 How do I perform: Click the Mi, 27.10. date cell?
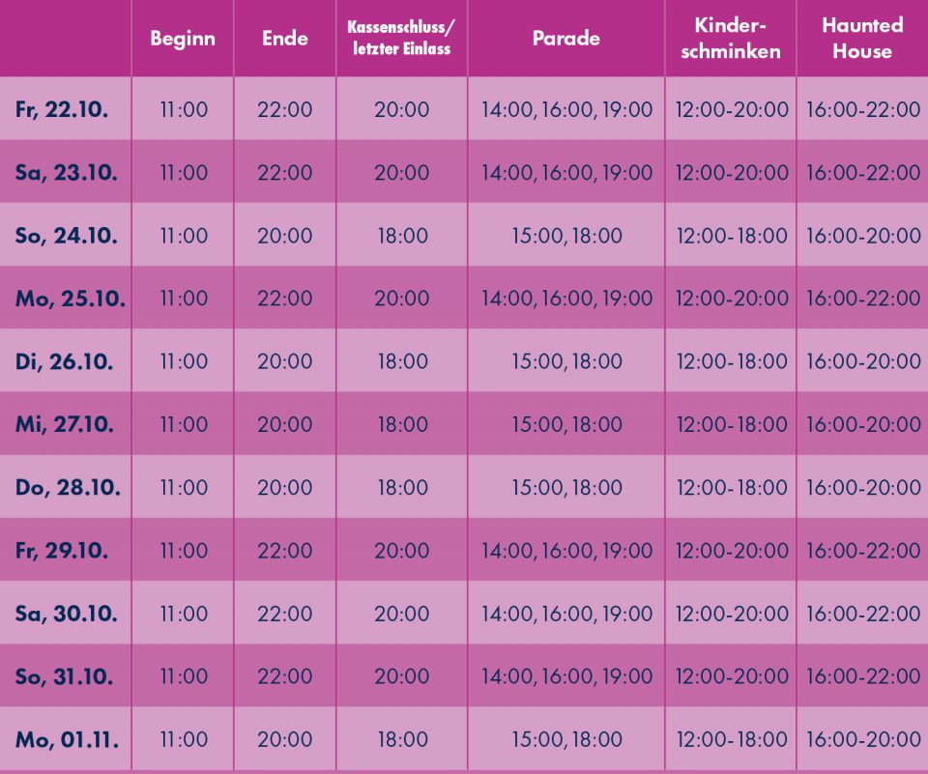click(x=66, y=424)
